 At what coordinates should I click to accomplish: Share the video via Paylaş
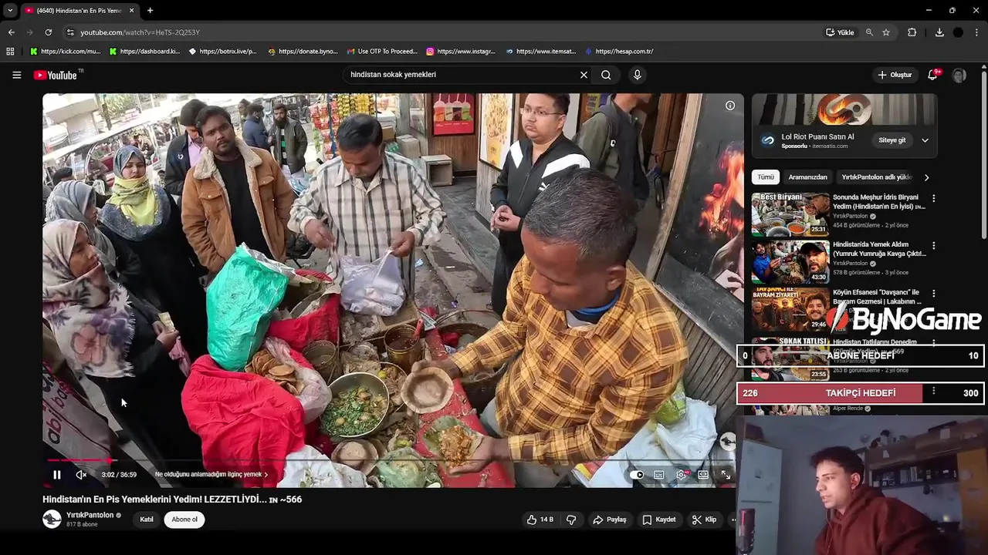pos(609,520)
